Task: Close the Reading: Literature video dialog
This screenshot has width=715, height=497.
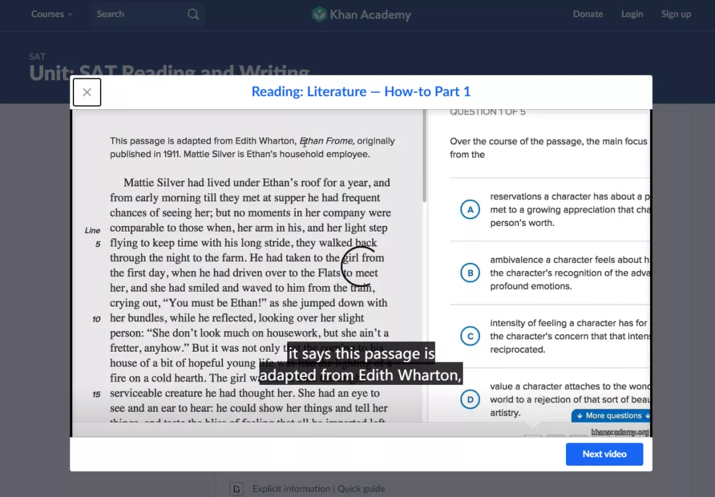Action: [x=87, y=92]
